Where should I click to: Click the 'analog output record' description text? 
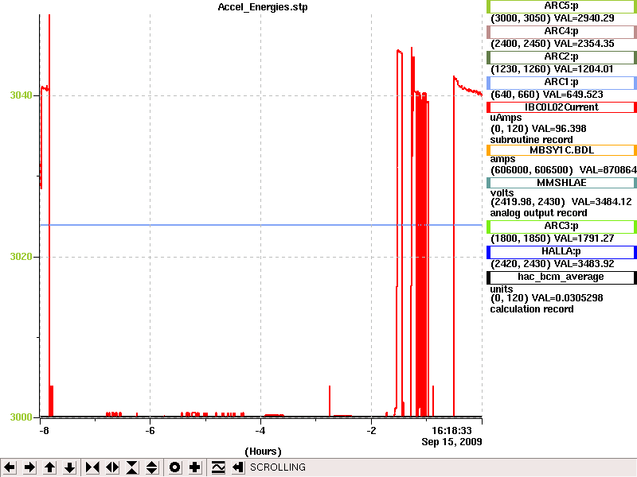coord(539,213)
